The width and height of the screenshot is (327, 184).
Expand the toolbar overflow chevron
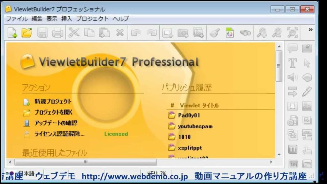pos(310,30)
